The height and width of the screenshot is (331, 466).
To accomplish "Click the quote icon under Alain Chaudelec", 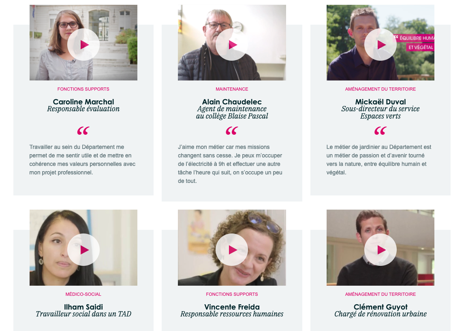I will [x=232, y=131].
